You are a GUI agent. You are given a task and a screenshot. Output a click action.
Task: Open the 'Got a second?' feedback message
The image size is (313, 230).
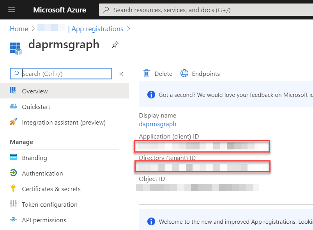(236, 95)
